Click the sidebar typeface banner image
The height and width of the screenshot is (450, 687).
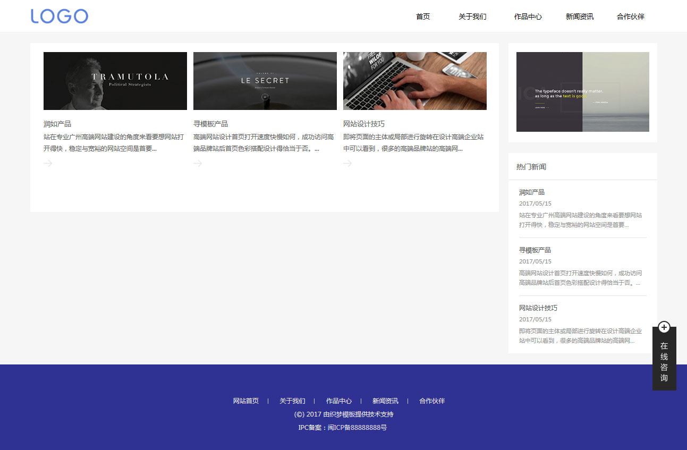point(583,92)
